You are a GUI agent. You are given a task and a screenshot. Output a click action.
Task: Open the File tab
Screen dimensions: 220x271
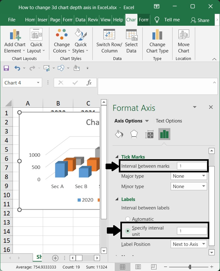pos(12,20)
